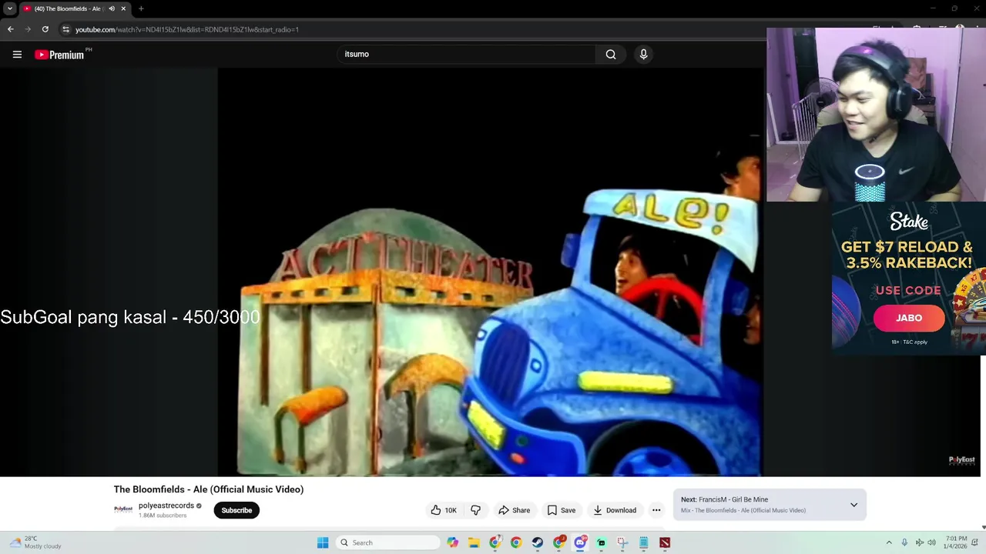Share the video

click(x=514, y=510)
